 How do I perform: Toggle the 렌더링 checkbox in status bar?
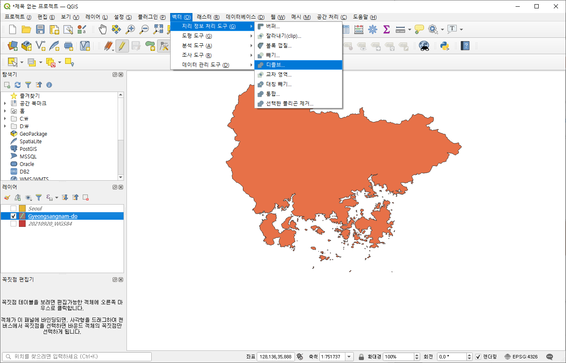(x=478, y=357)
